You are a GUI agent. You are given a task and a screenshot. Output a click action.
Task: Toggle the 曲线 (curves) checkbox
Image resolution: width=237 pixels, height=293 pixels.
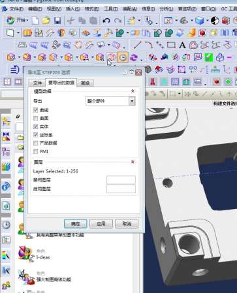click(x=35, y=110)
